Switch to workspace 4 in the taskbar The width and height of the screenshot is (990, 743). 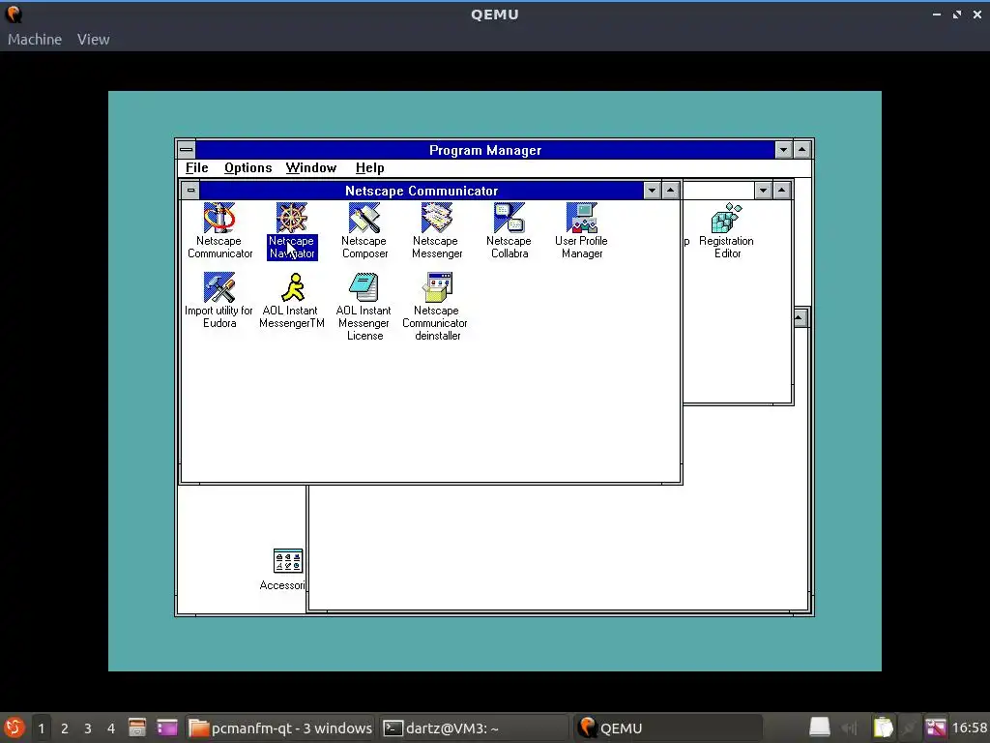(111, 728)
